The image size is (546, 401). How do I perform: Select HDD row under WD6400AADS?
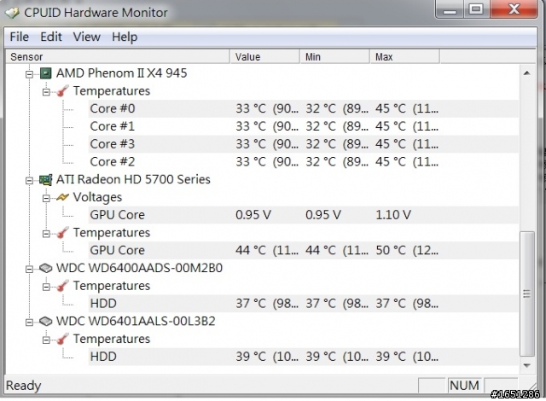pos(304,304)
